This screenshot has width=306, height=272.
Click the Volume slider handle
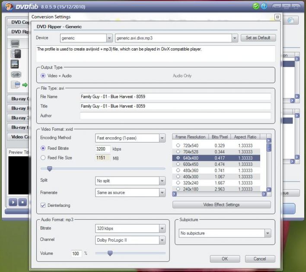pos(110,253)
